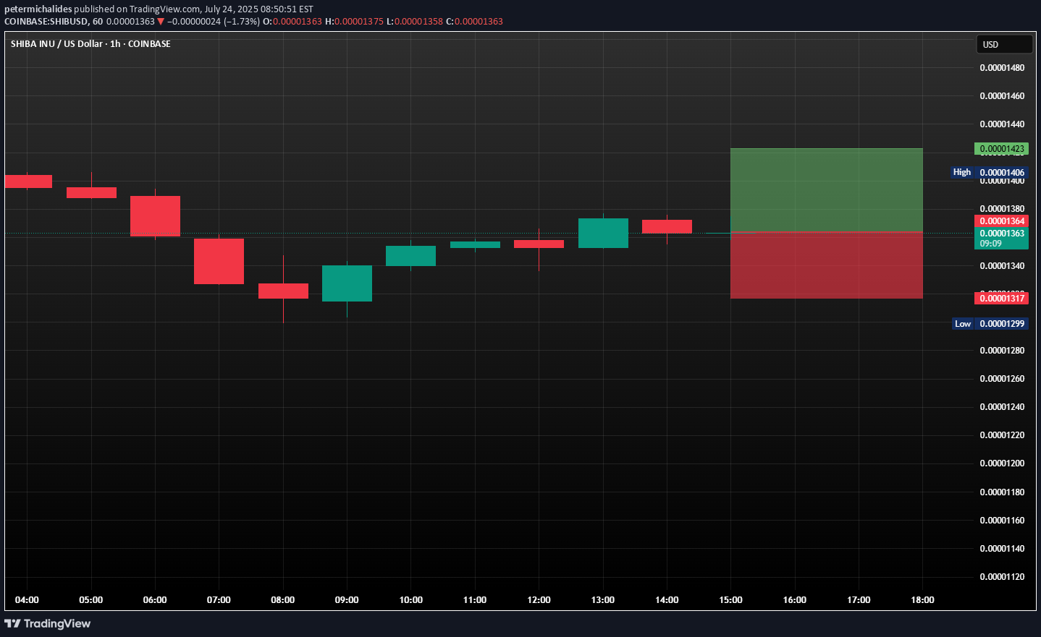Click the red down-triangle change indicator

(x=161, y=22)
